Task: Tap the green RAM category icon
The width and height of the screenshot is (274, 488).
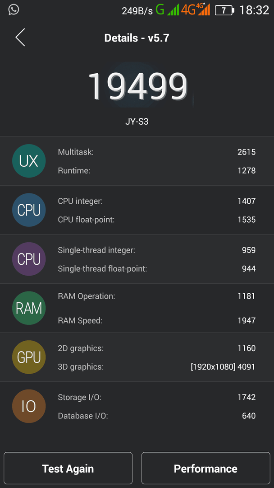Action: [29, 308]
